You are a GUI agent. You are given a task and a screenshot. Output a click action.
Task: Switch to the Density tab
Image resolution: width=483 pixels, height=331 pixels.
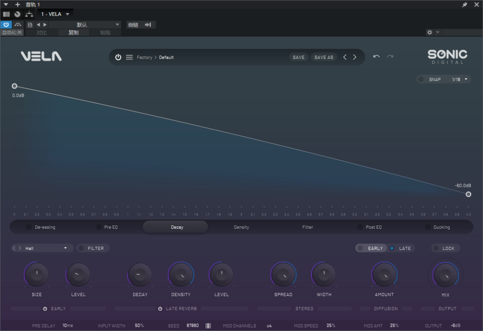click(241, 227)
